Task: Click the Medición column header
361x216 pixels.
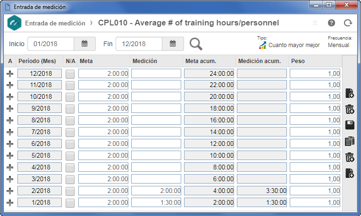Action: coord(145,61)
